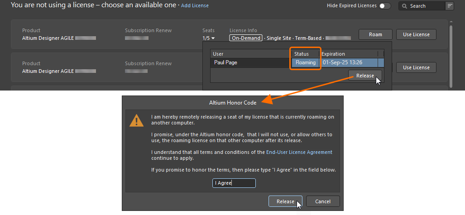Click the On-Demand license tag
Screen dimensions: 465x215
pyautogui.click(x=246, y=38)
